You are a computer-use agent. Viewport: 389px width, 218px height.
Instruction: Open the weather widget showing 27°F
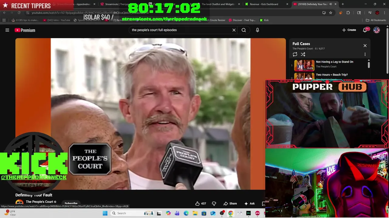[x=11, y=213]
